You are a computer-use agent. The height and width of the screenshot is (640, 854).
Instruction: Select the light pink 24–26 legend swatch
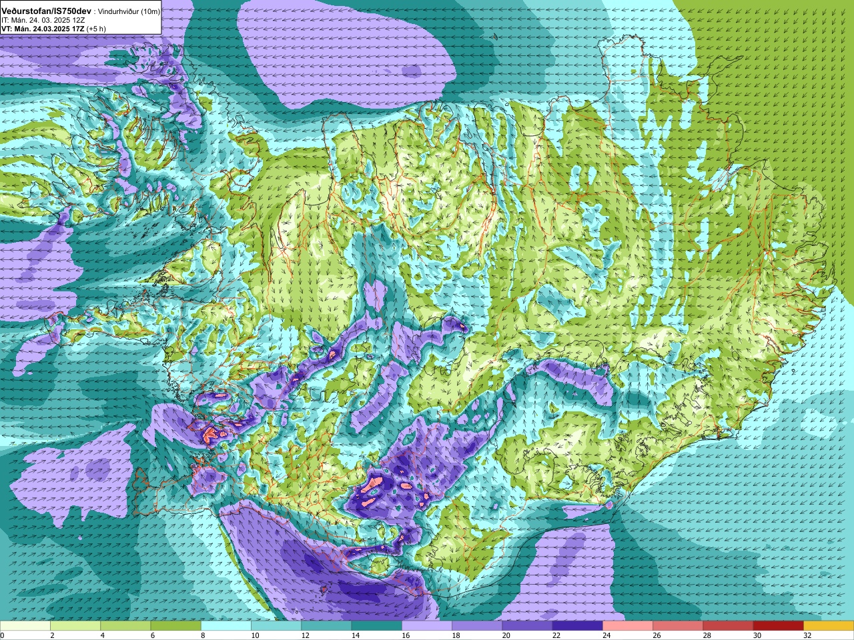coord(628,626)
